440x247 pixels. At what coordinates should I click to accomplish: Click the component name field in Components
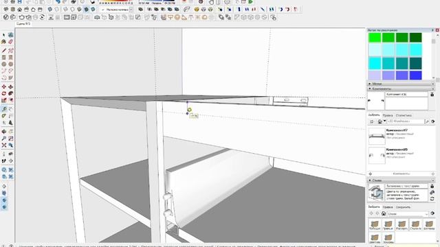406,95
